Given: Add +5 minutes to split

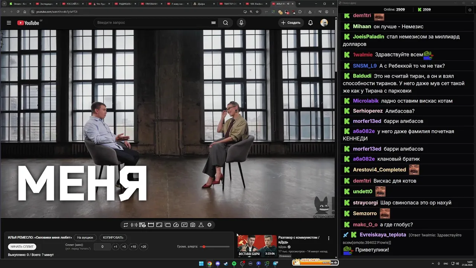Looking at the screenshot, I should pyautogui.click(x=124, y=247).
